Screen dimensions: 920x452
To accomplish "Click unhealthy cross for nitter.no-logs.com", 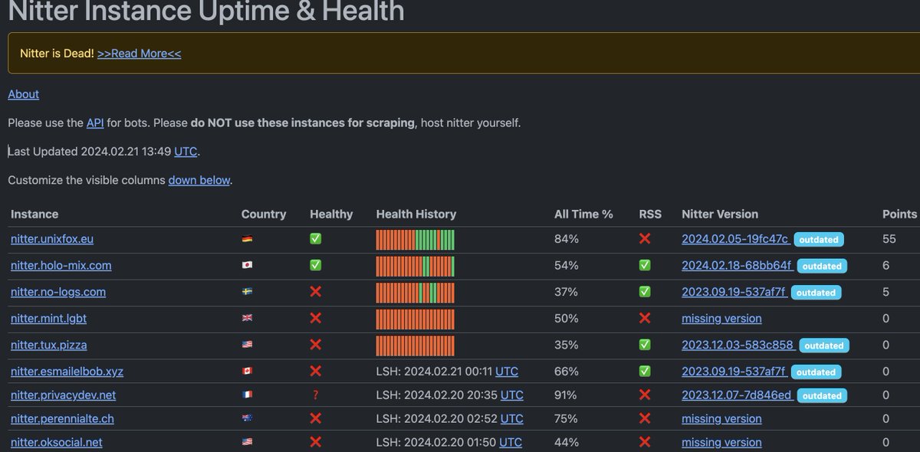I will [315, 292].
